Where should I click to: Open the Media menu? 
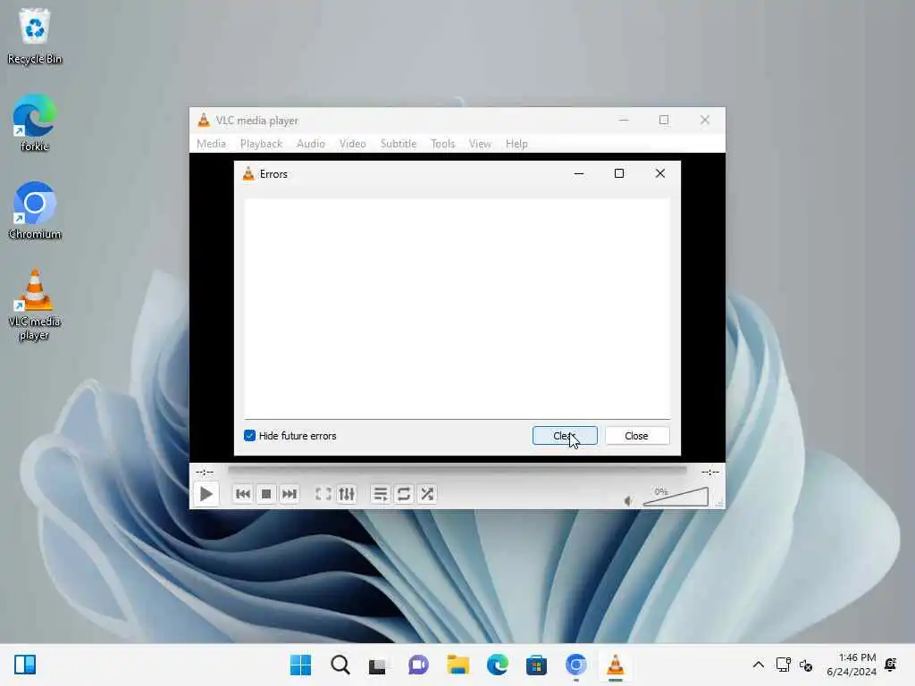pos(211,144)
